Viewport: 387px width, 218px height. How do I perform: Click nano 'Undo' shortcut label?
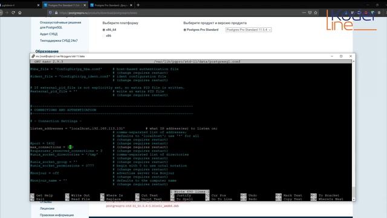[x=253, y=195]
